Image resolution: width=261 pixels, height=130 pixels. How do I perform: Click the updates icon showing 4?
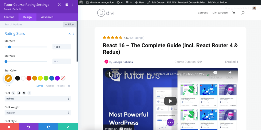pyautogui.click(x=120, y=3)
